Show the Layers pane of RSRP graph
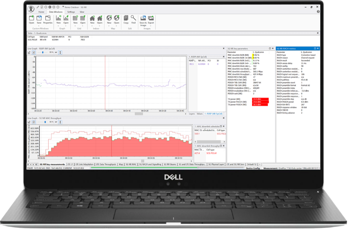The image size is (348, 230). 192,113
